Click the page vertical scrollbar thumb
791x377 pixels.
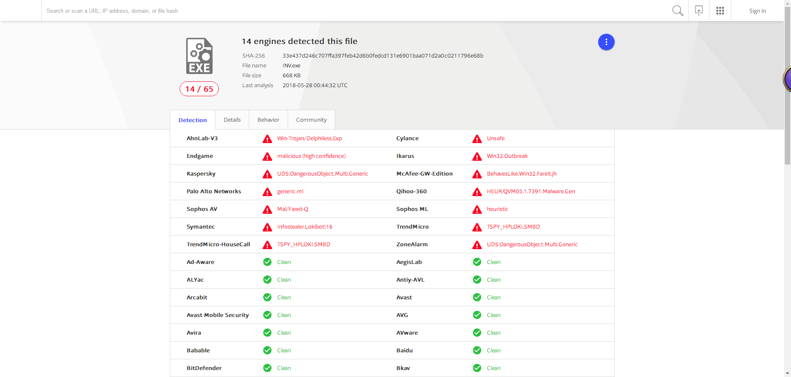(787, 86)
